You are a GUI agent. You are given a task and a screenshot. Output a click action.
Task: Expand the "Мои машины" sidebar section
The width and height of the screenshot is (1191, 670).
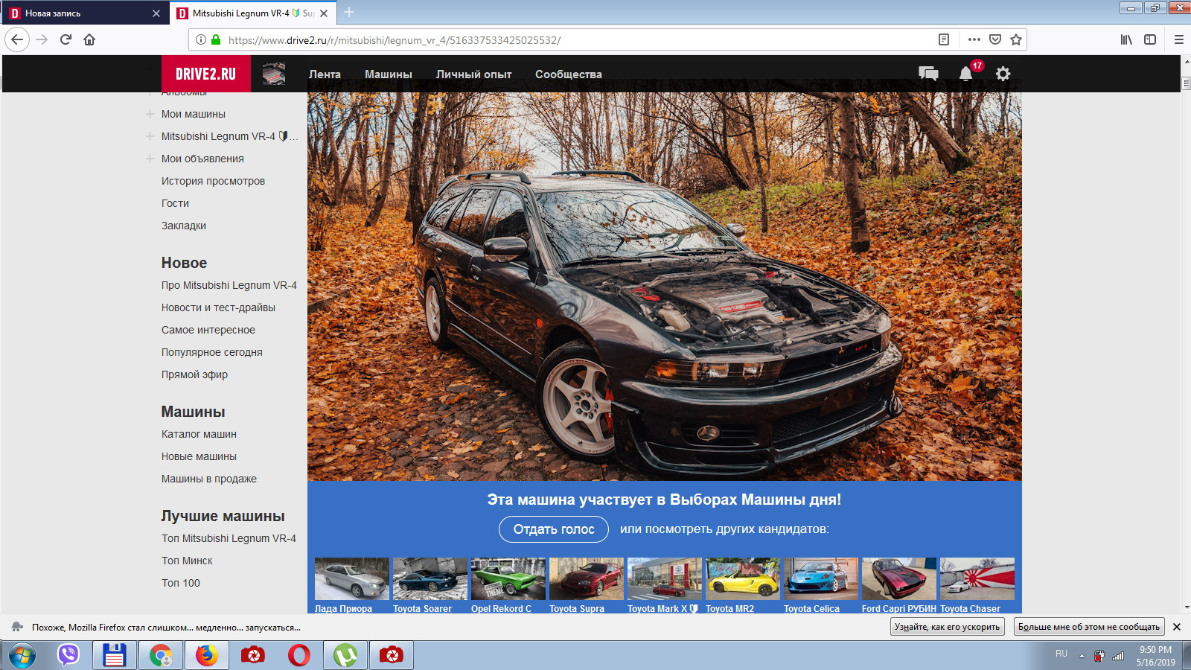click(151, 114)
